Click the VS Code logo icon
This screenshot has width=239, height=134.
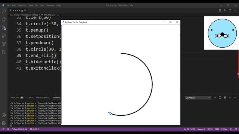3,5
